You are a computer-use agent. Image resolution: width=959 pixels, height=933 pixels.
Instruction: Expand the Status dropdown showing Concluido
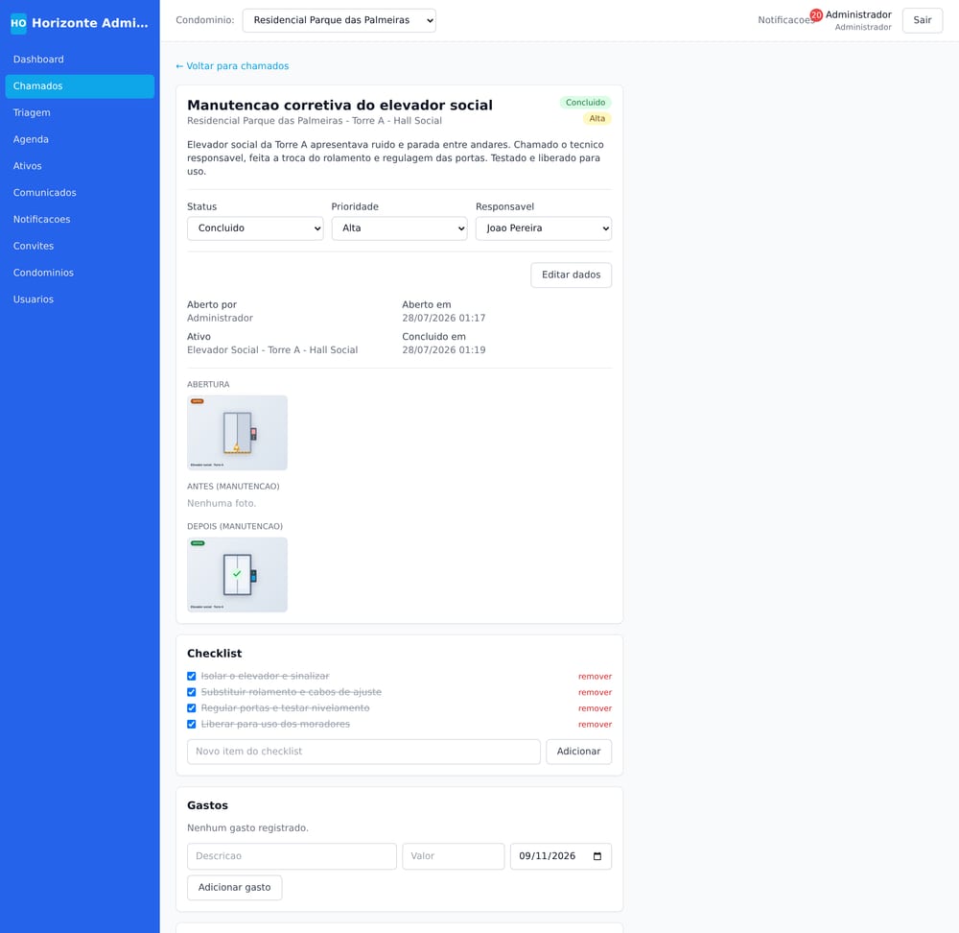coord(255,228)
